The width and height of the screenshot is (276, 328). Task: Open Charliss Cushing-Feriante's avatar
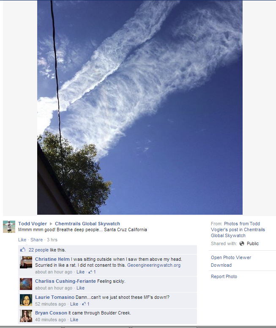click(x=26, y=284)
